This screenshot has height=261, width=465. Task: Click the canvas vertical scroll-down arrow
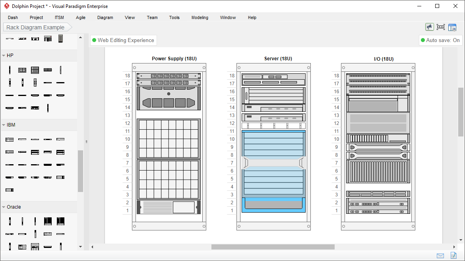pos(461,240)
